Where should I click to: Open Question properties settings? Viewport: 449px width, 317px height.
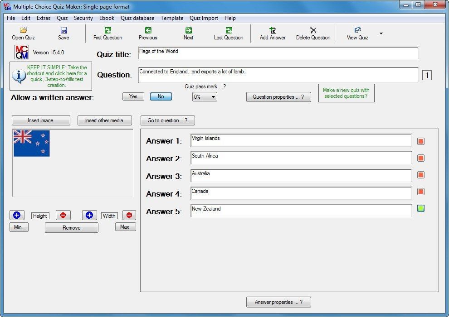(x=278, y=96)
